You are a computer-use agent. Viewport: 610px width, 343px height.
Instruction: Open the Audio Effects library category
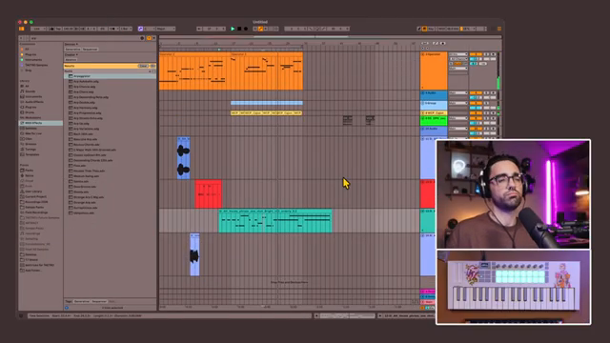point(34,102)
